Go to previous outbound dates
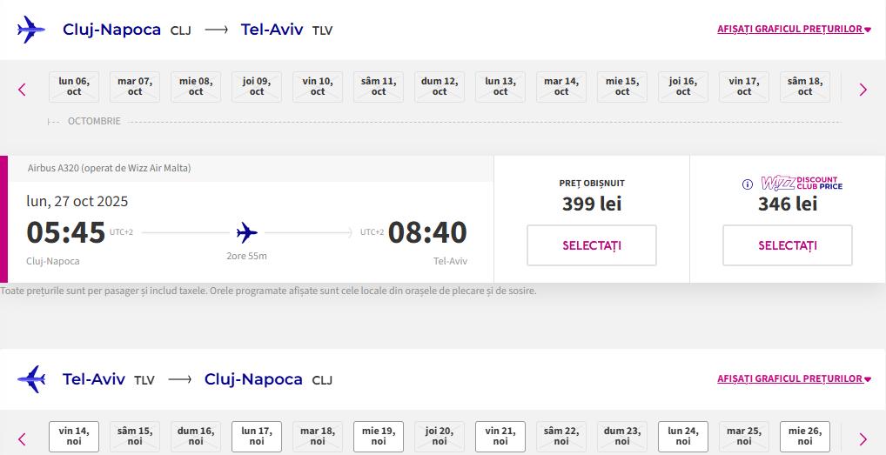The image size is (886, 455). (x=23, y=89)
